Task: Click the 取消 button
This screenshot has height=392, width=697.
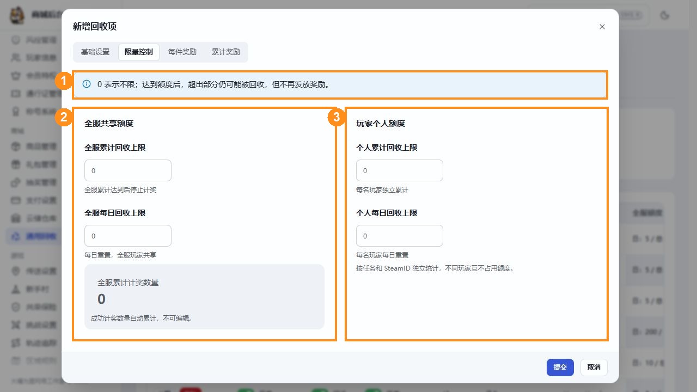Action: click(x=594, y=367)
